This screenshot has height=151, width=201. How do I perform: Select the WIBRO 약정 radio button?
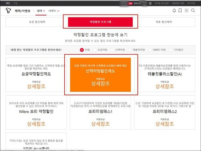tap(150, 50)
